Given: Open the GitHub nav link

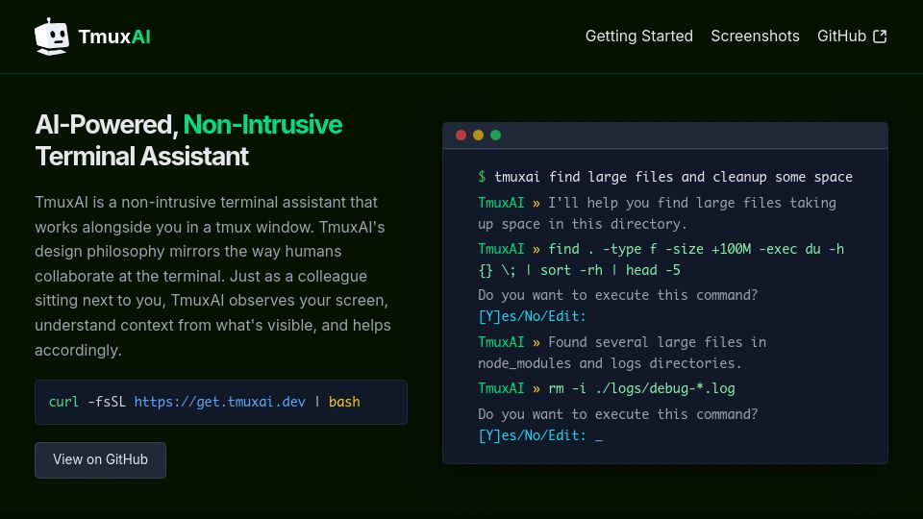Looking at the screenshot, I should tap(852, 36).
